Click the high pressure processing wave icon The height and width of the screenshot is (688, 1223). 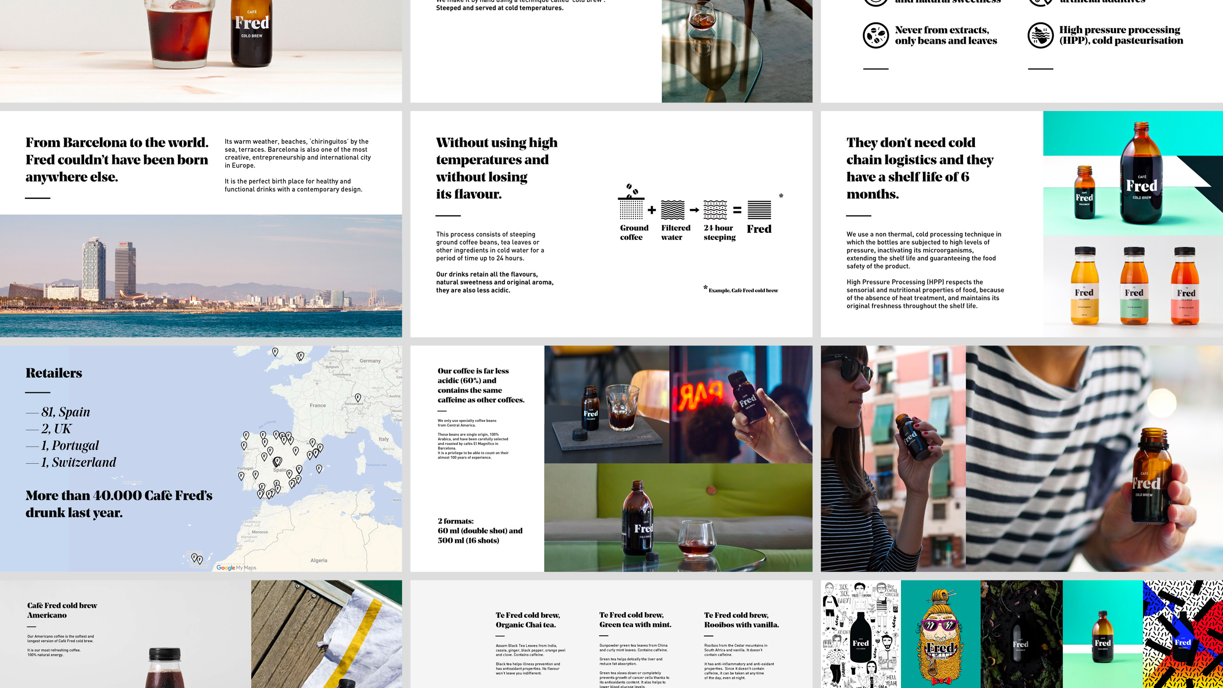click(1040, 36)
